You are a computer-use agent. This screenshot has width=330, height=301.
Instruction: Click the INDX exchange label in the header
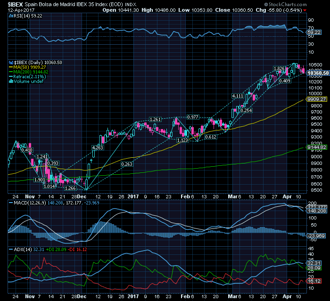(x=131, y=5)
